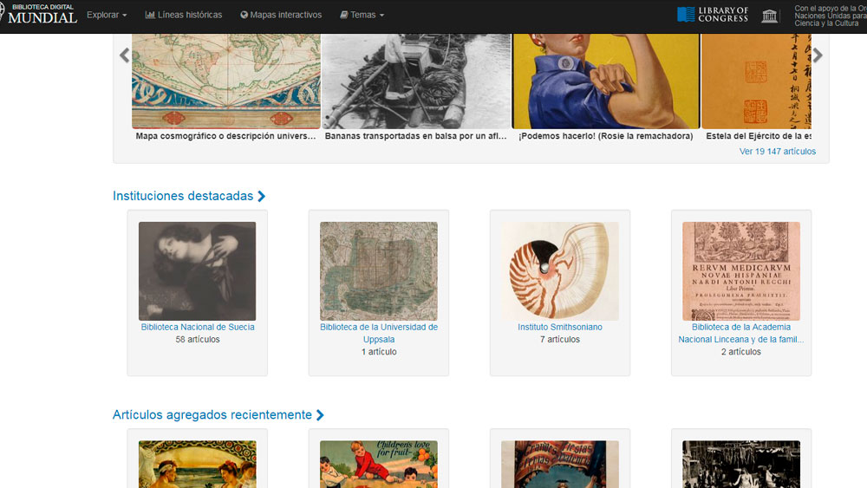
Task: Open the Smithsonian nautilus shell thumbnail
Action: point(560,270)
